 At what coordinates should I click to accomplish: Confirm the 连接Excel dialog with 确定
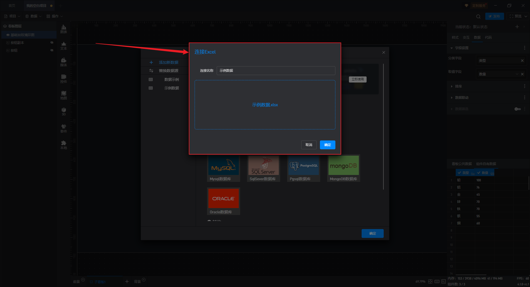(328, 145)
